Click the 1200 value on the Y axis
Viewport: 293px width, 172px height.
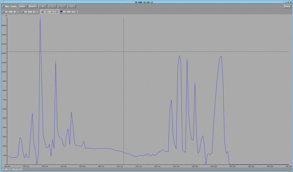tap(4, 53)
